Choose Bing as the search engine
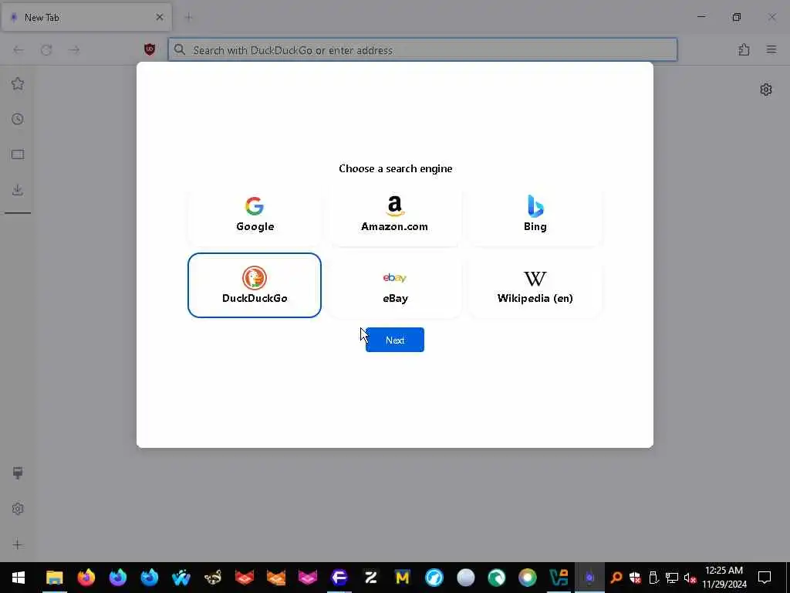This screenshot has width=790, height=593. (x=535, y=214)
